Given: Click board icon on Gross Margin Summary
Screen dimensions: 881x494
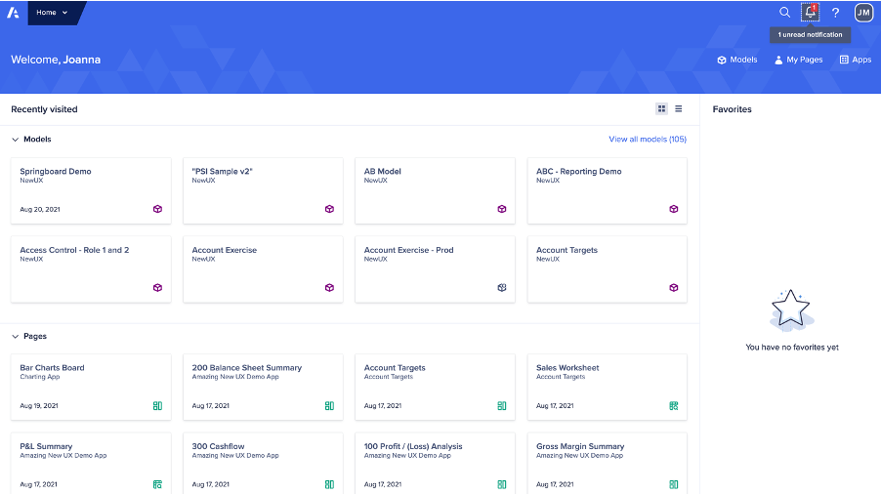Looking at the screenshot, I should coord(674,484).
